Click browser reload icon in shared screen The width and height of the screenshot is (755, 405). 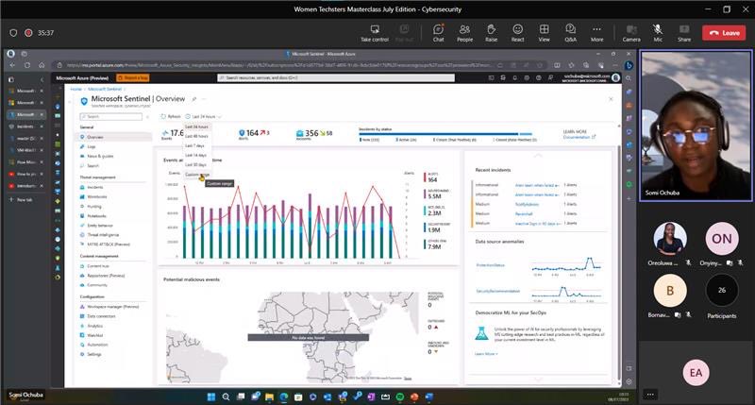click(27, 65)
